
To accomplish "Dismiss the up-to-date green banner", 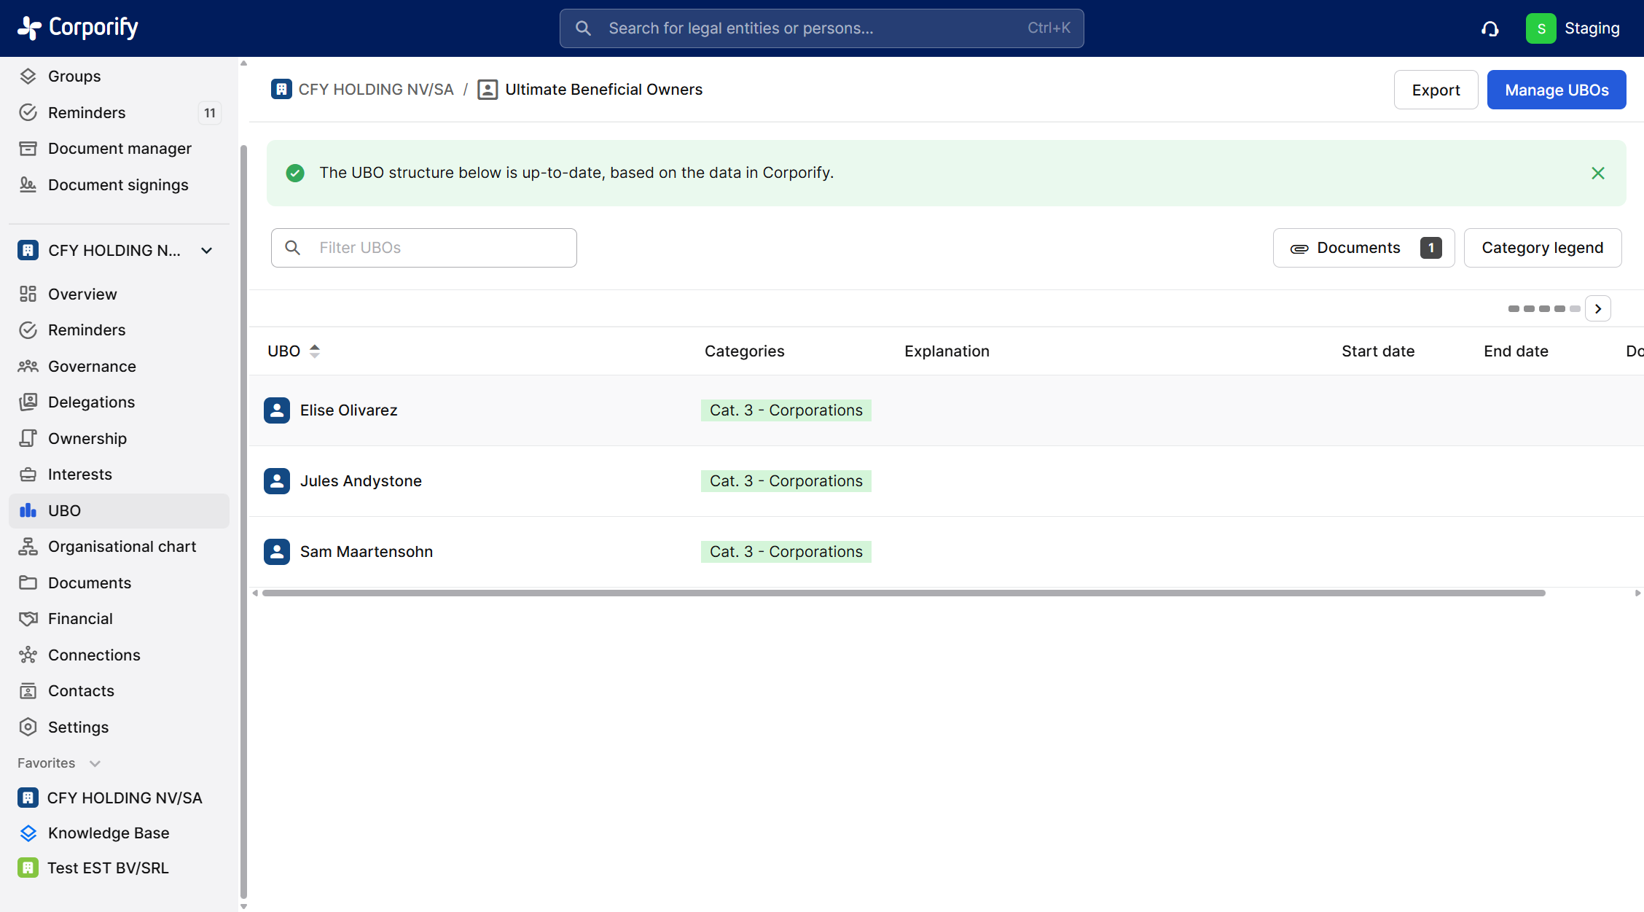I will pos(1597,173).
